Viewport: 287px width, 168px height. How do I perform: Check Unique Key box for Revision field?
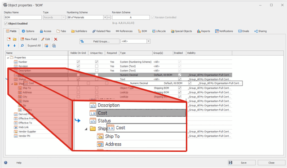point(97,66)
